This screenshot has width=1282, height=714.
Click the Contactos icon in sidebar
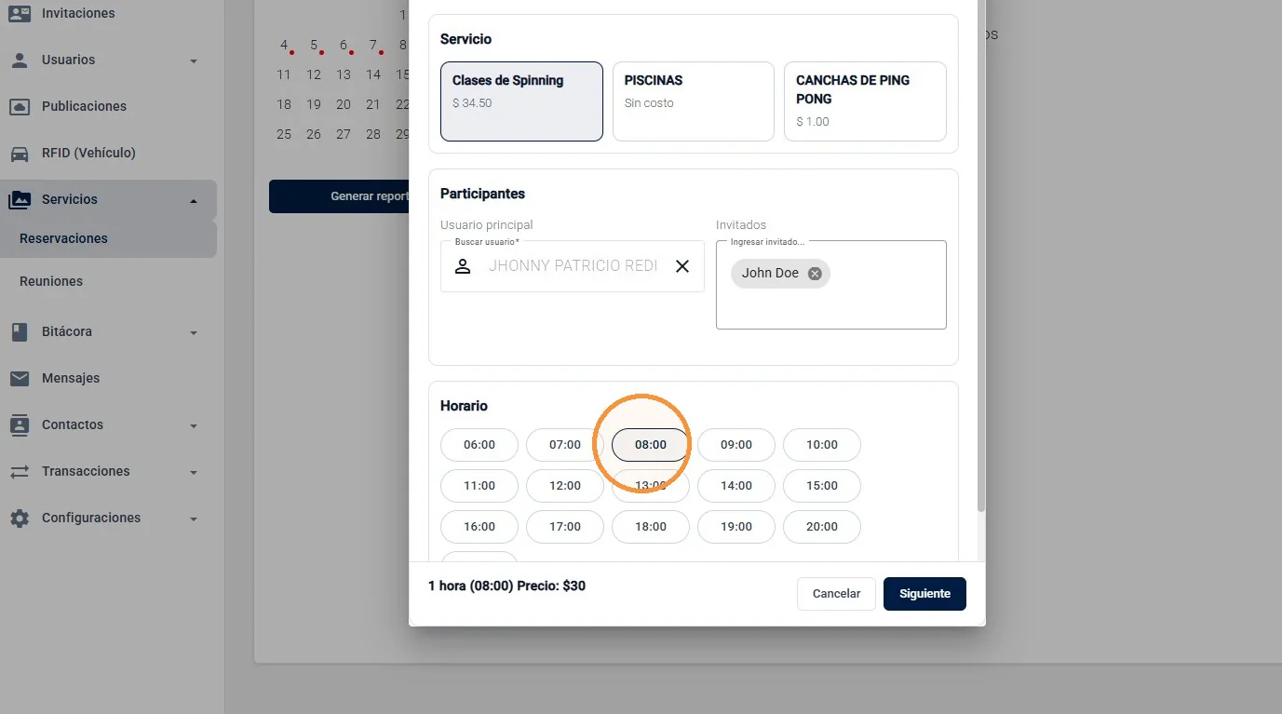[20, 424]
